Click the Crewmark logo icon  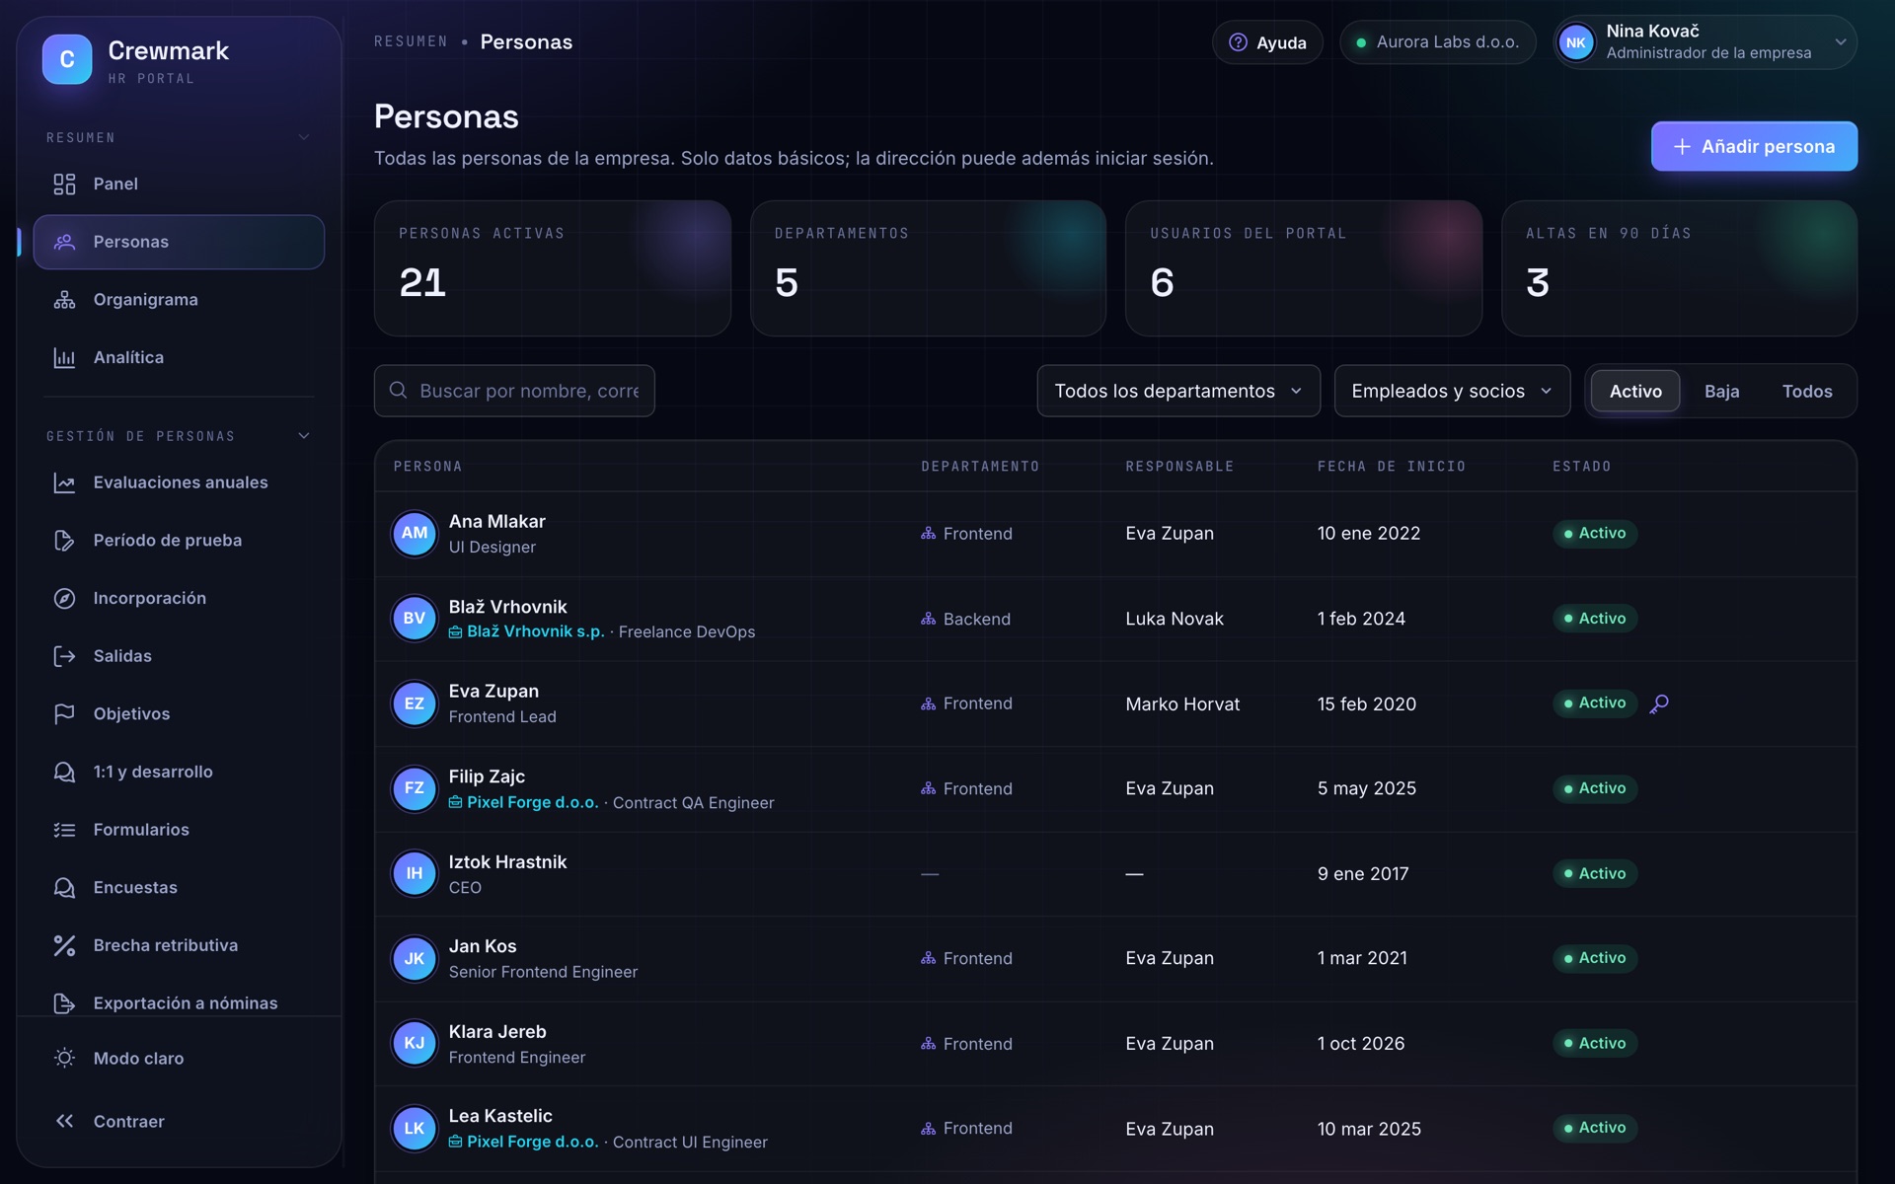[67, 59]
